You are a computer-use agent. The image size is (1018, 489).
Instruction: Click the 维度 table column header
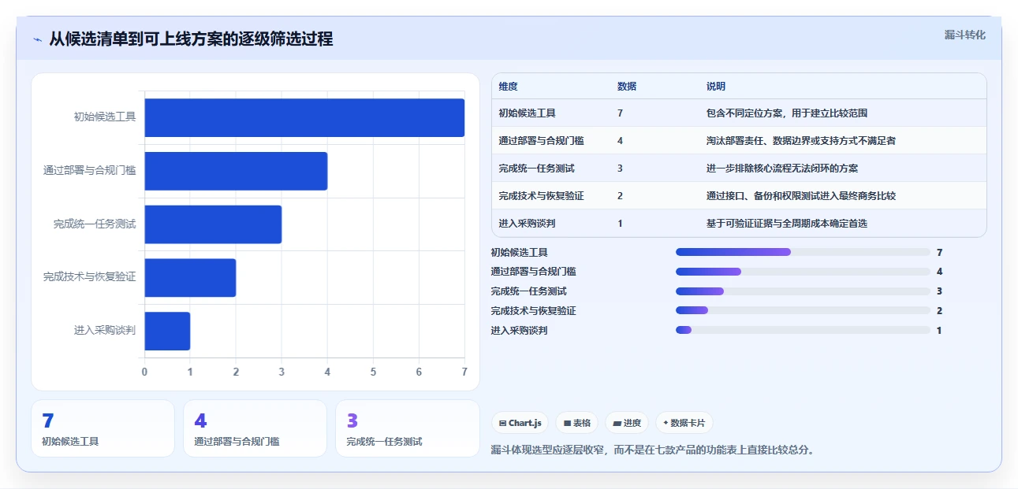pos(509,87)
